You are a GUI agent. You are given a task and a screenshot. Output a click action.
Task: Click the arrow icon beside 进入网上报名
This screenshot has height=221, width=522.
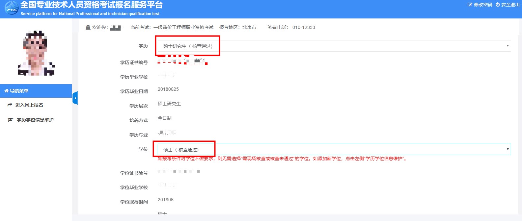click(x=10, y=105)
